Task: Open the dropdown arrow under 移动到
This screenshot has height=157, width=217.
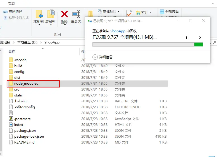Action: point(39,25)
